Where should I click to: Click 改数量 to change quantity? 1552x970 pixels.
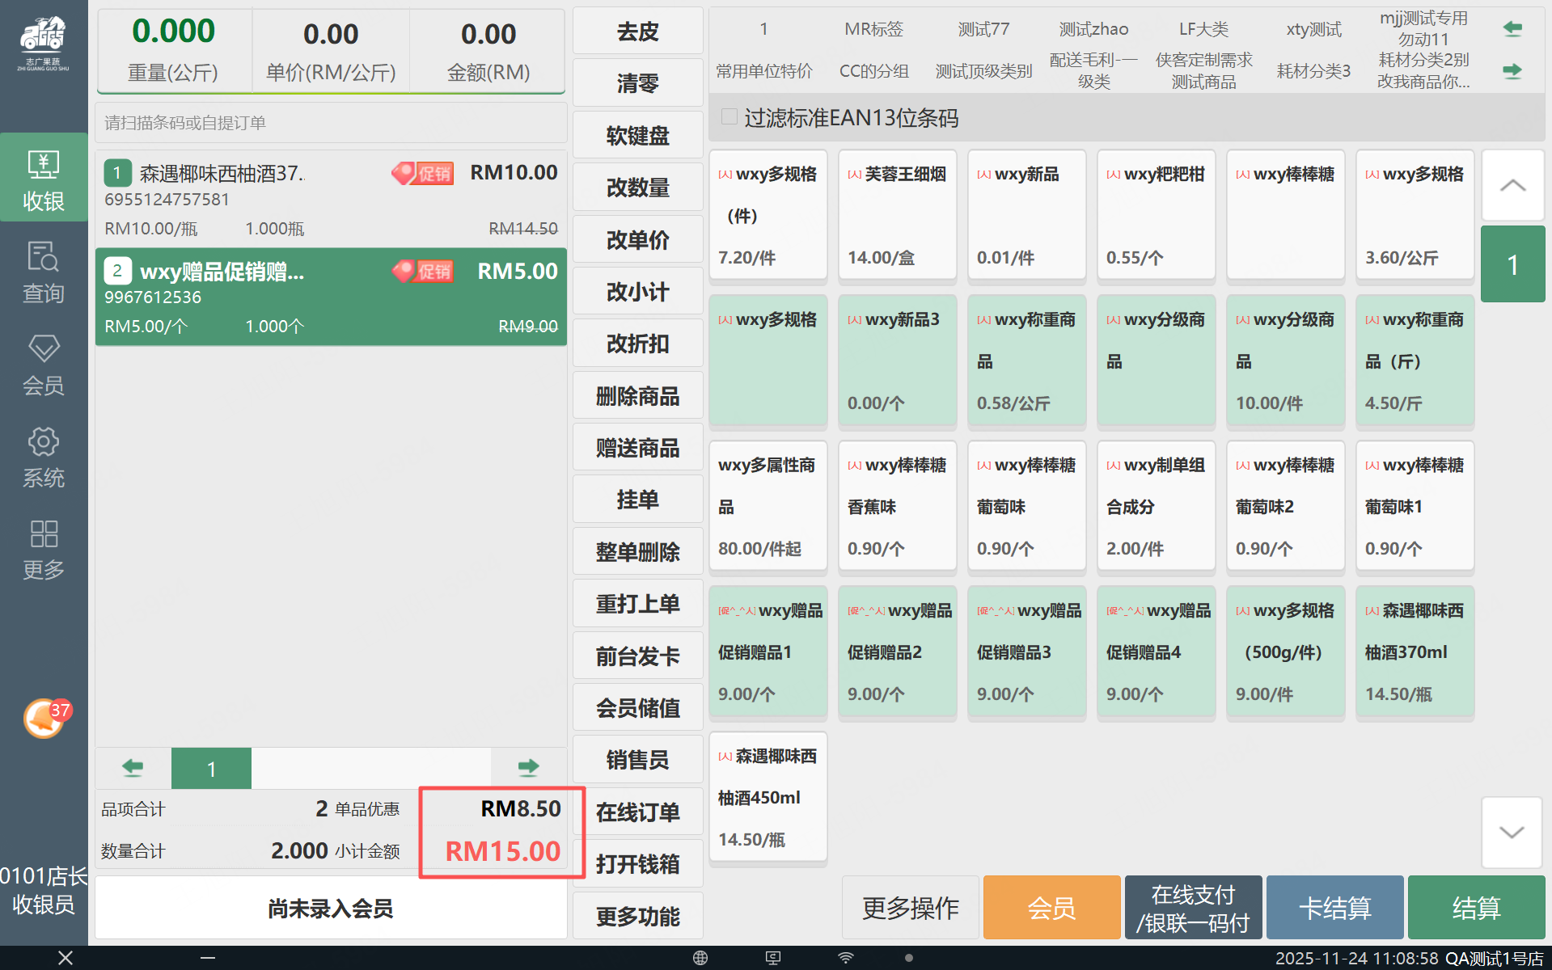637,188
